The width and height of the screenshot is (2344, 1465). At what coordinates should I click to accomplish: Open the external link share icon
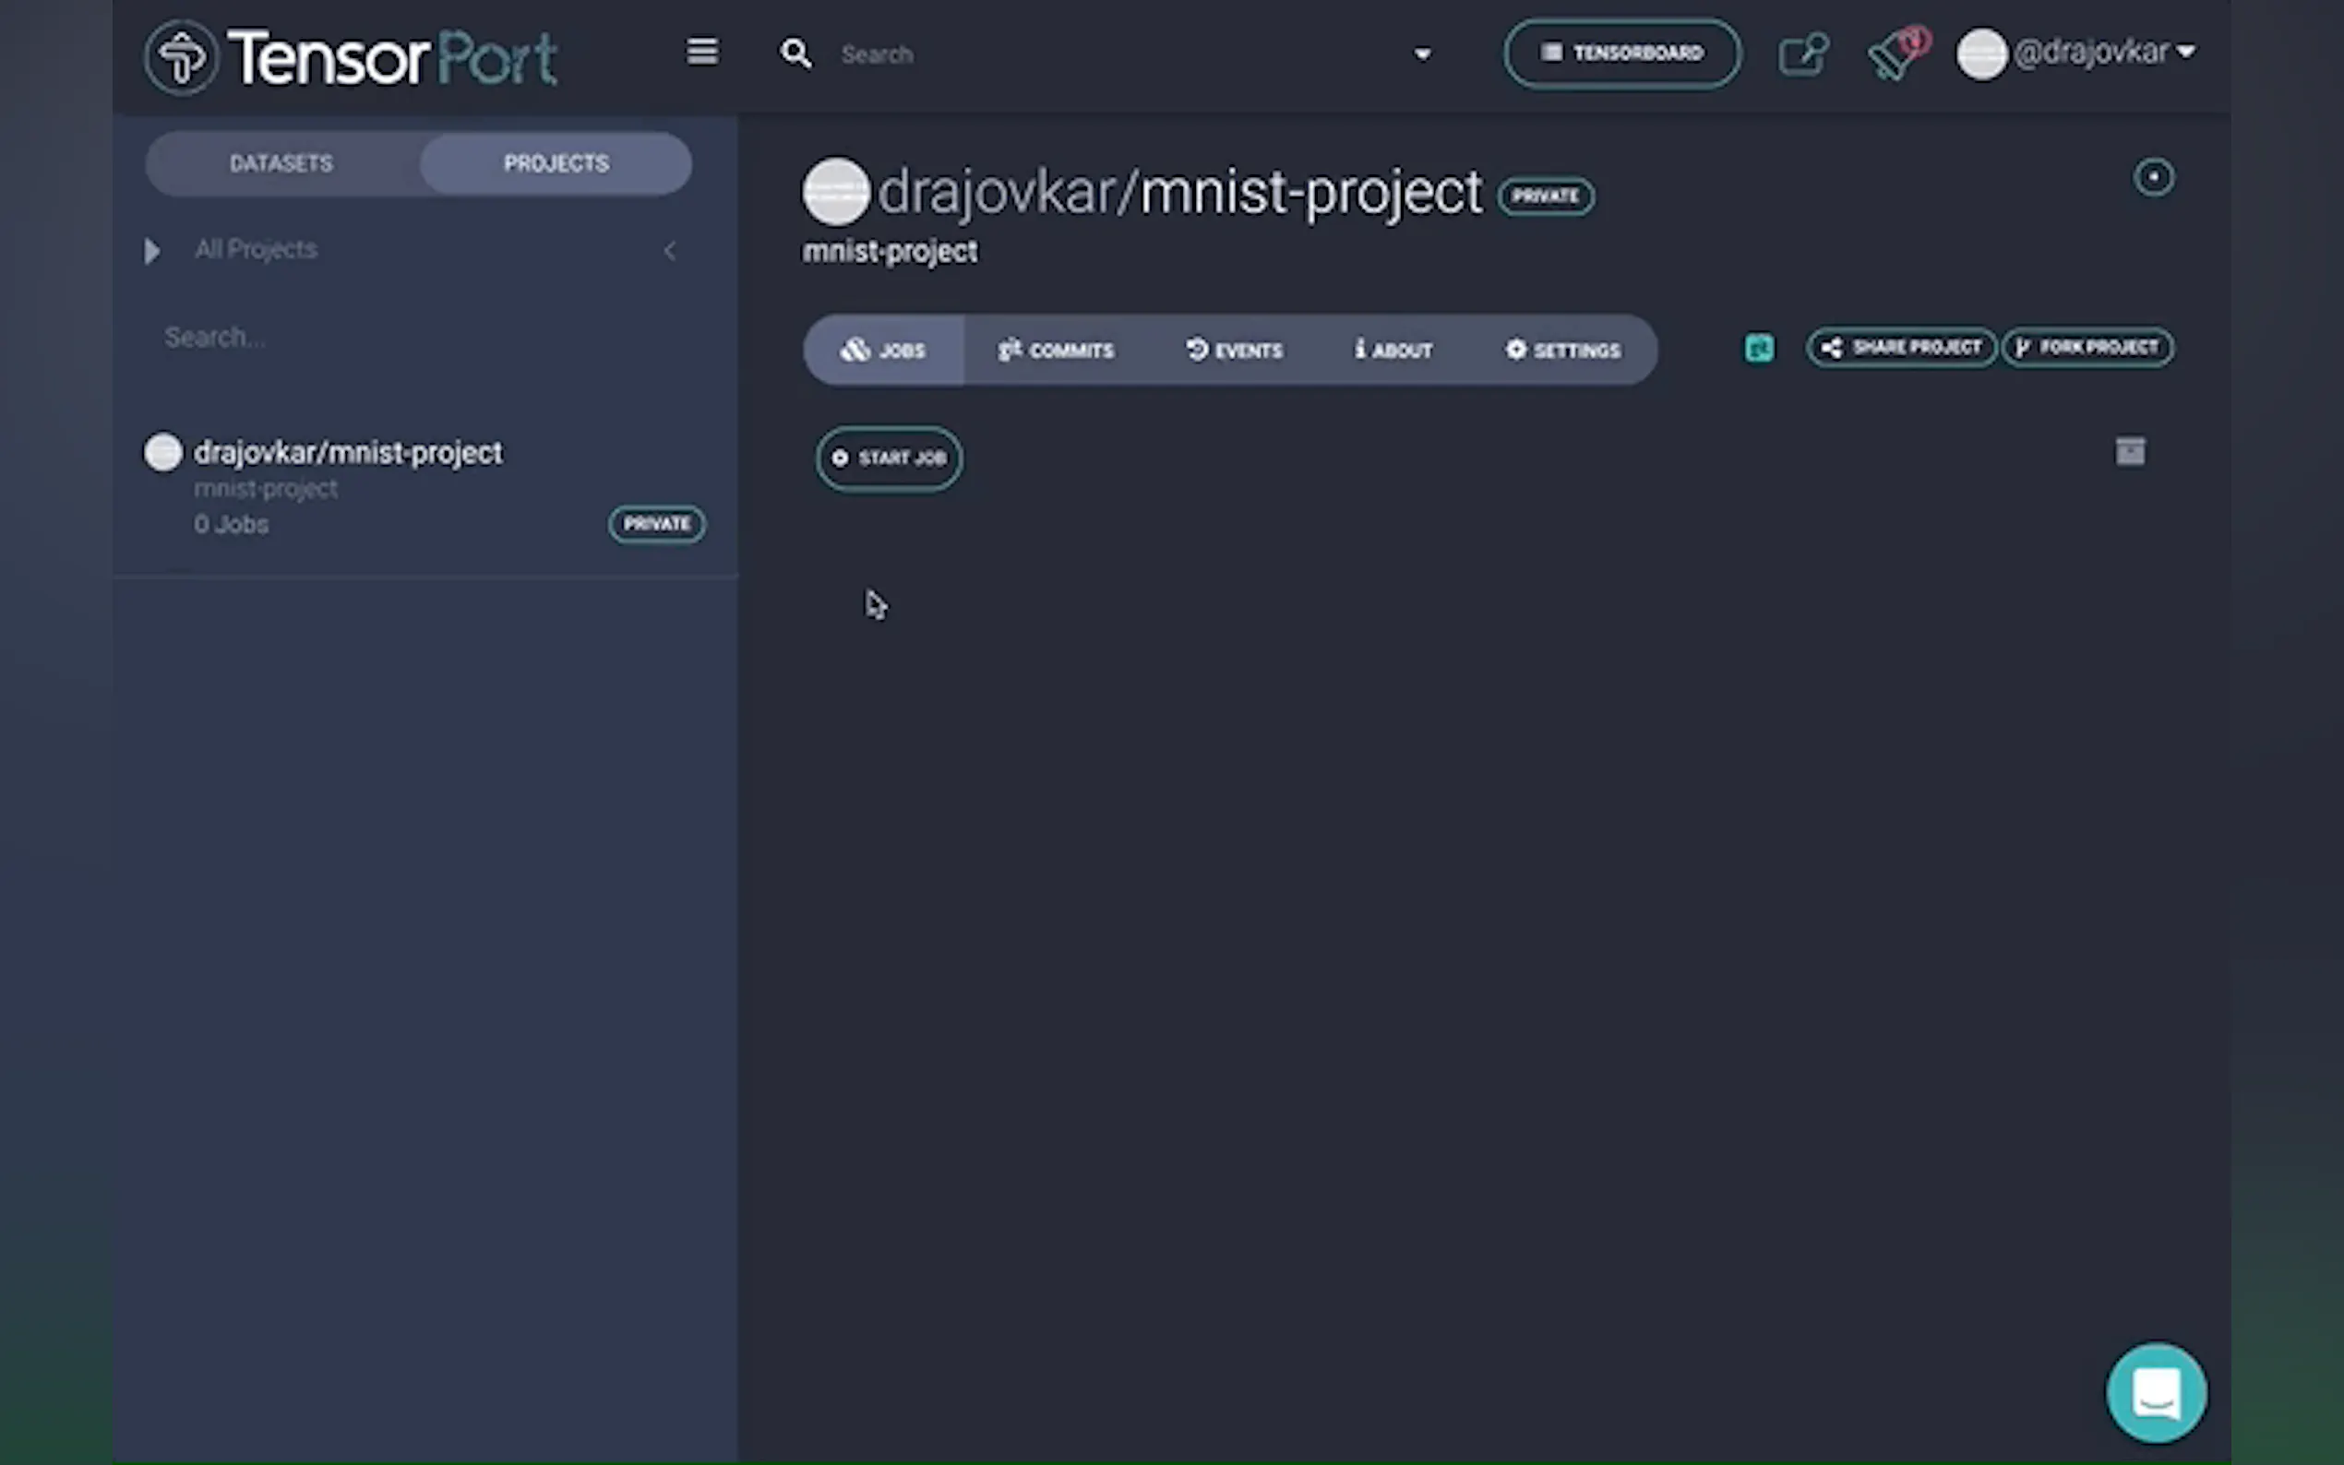pos(1802,54)
